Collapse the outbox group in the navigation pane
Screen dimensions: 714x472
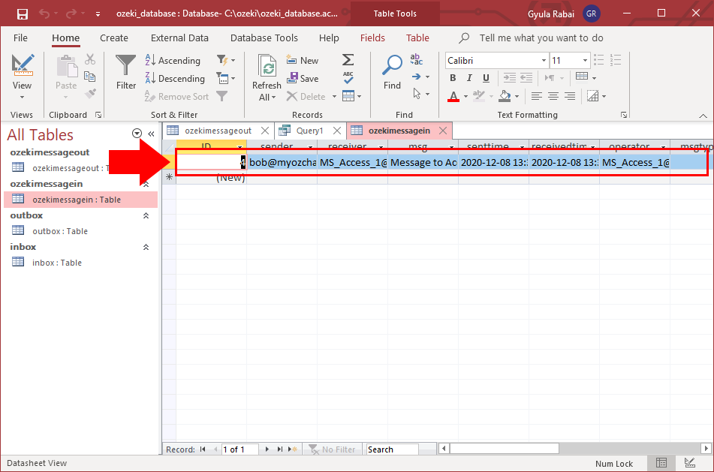(147, 215)
